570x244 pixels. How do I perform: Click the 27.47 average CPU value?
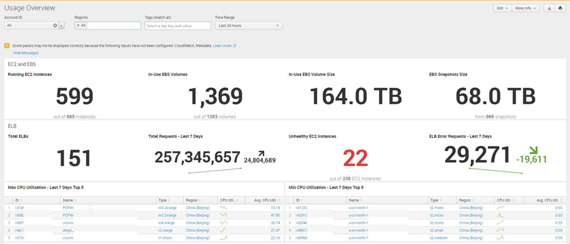275,230
